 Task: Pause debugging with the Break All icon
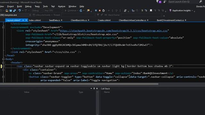click(x=96, y=11)
